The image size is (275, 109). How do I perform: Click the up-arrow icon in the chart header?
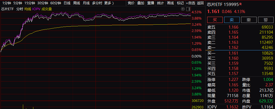point(183,9)
